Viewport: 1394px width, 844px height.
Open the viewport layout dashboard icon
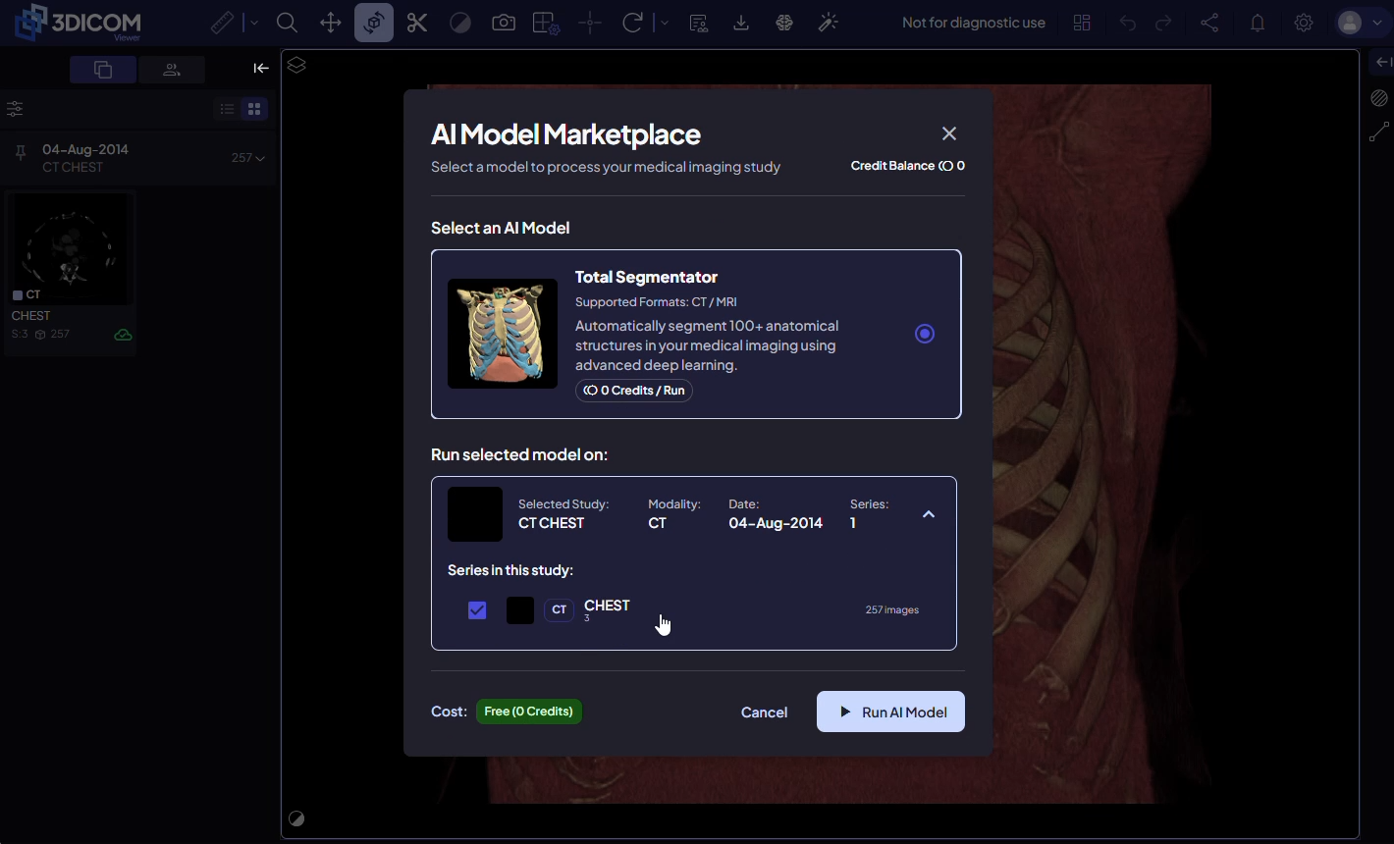(1082, 23)
